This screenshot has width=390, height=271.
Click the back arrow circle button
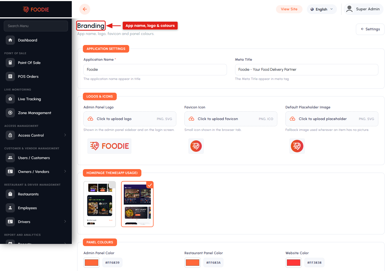click(85, 9)
